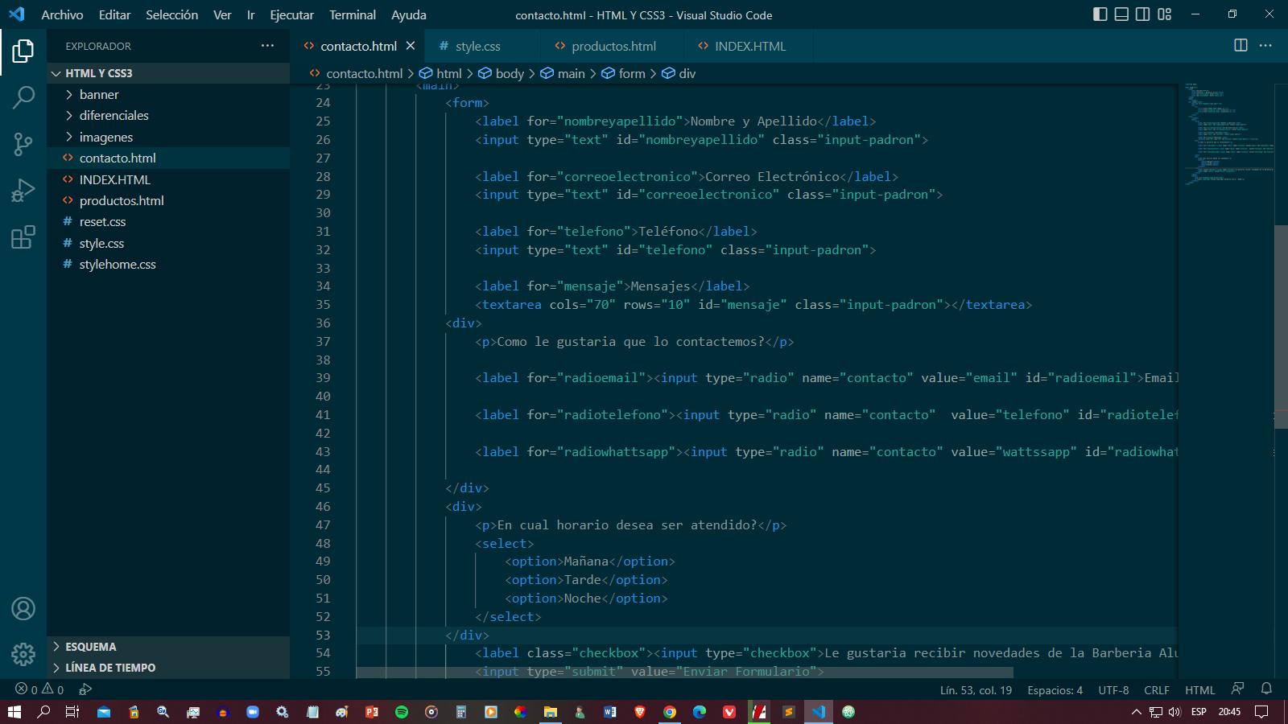Change indentation via Espacios: 4
The width and height of the screenshot is (1288, 724).
point(1055,690)
